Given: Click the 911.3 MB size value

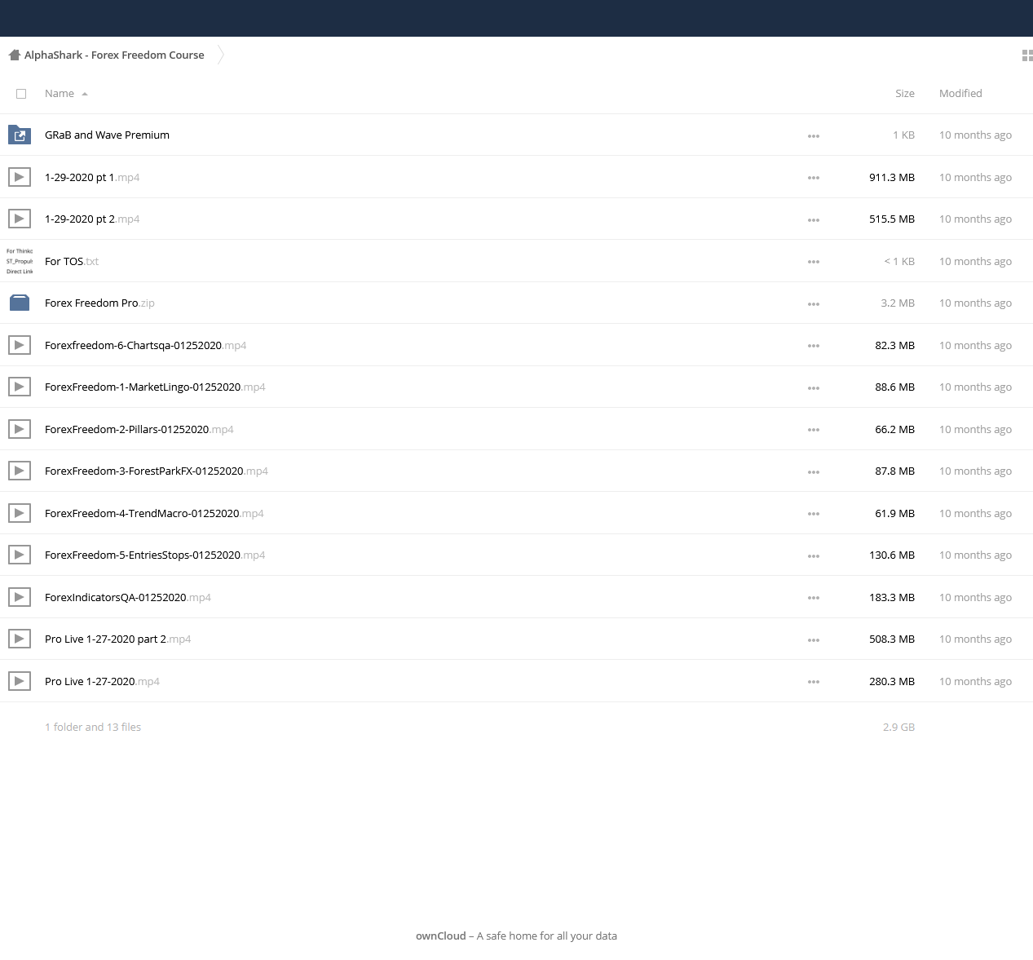Looking at the screenshot, I should click(x=892, y=177).
